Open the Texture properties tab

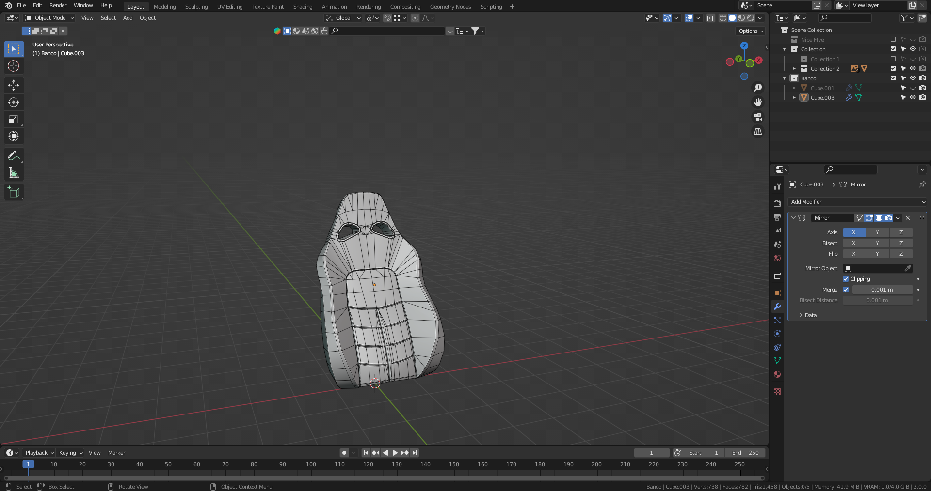click(777, 392)
